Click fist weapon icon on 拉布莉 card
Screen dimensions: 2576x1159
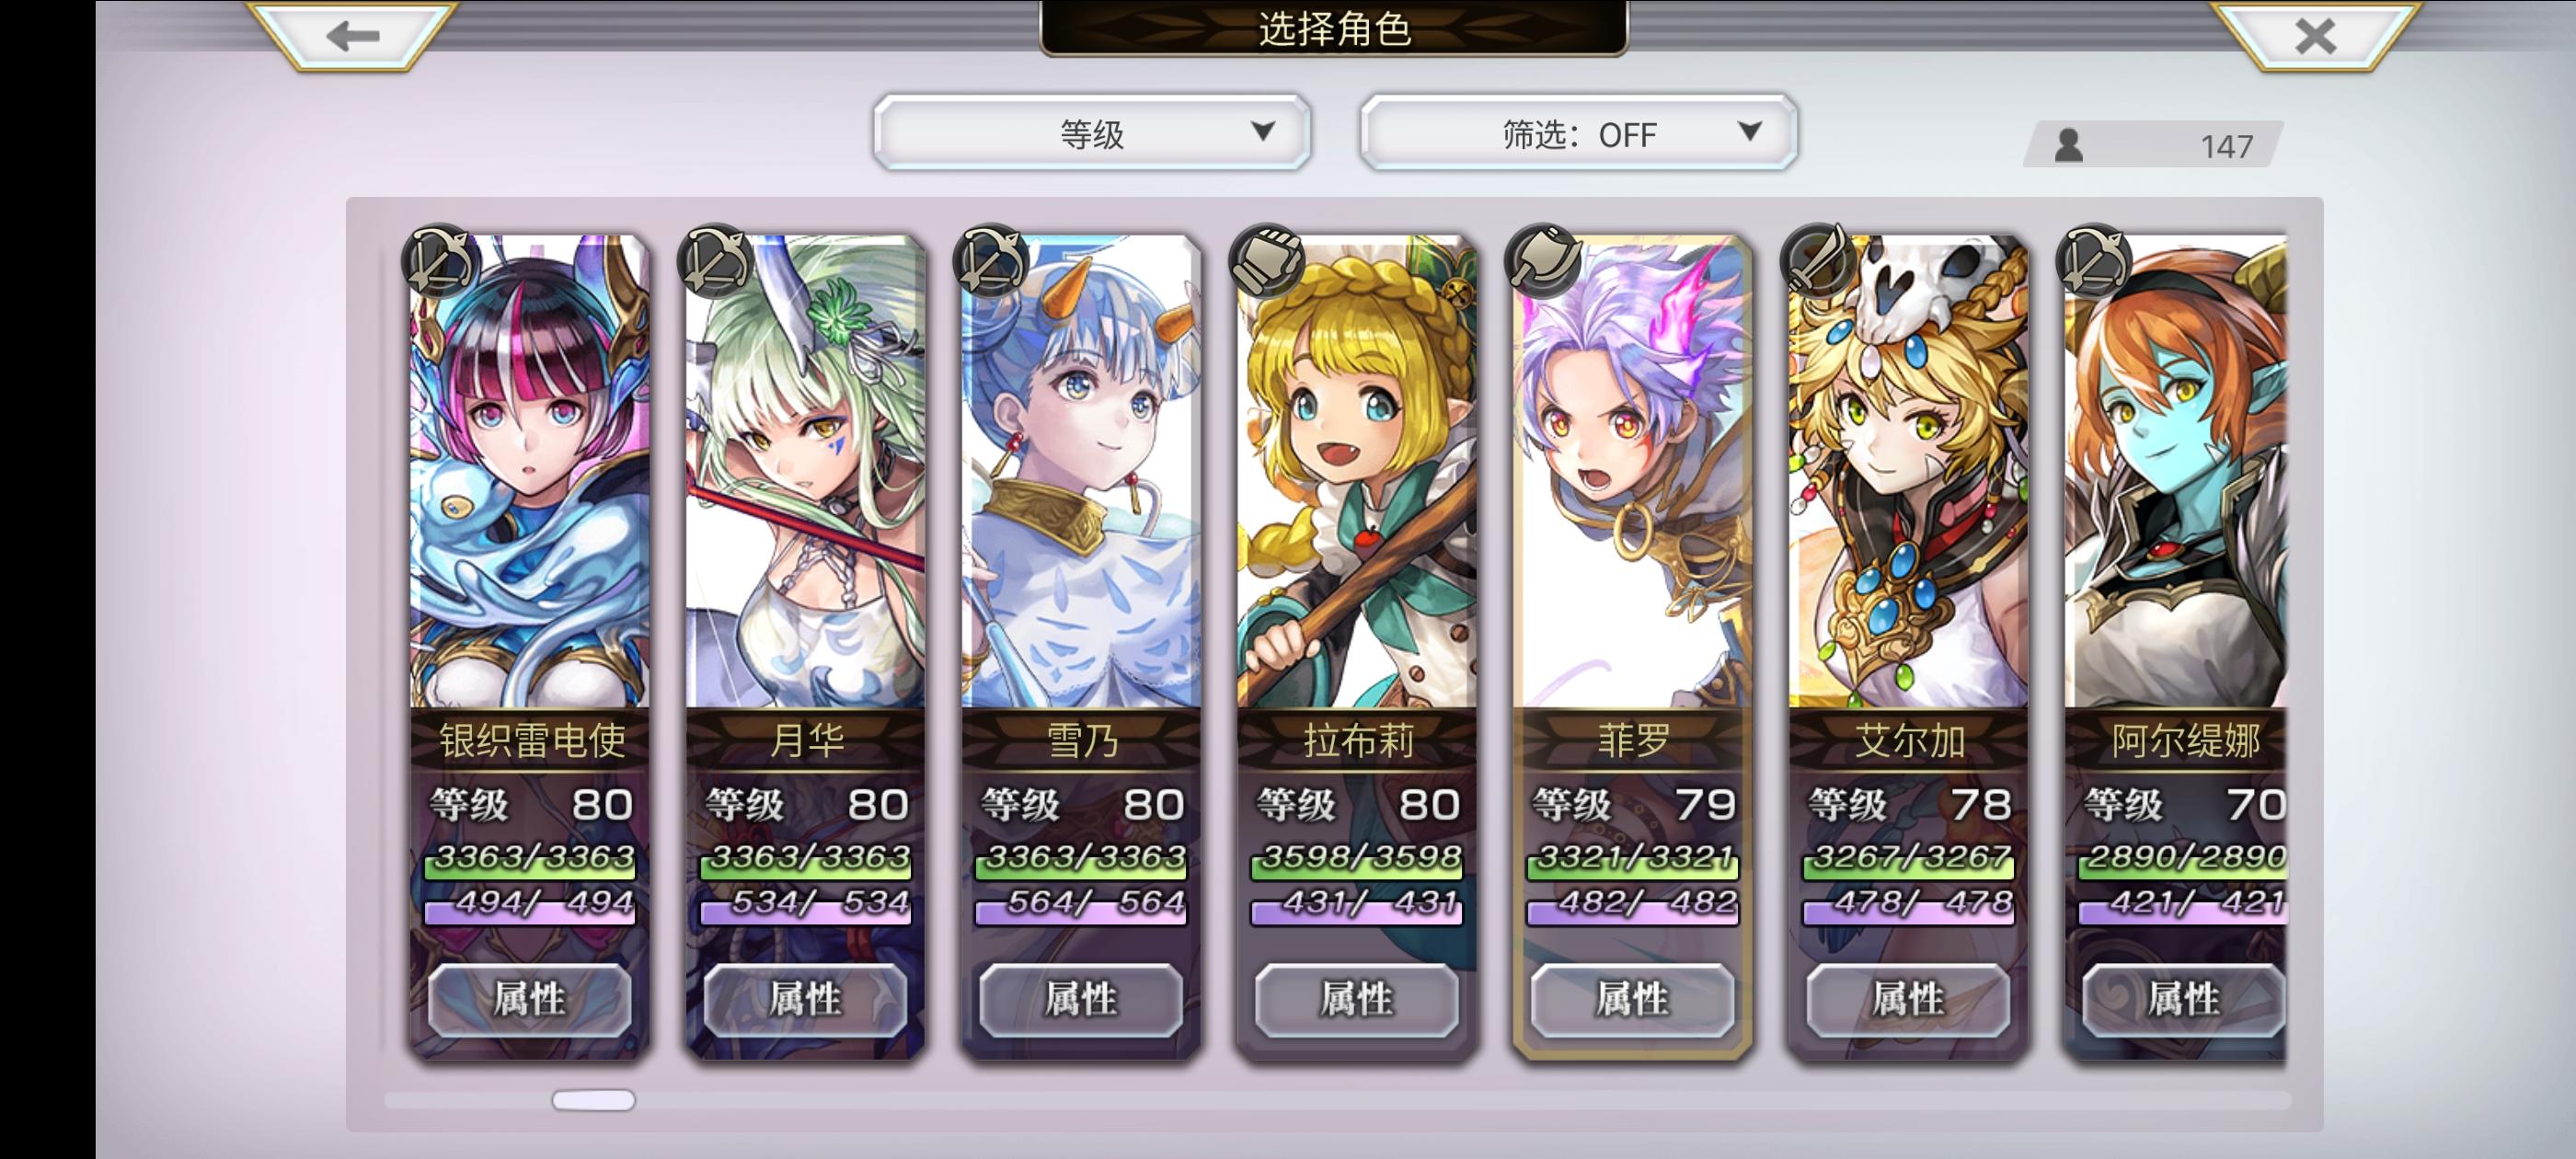1267,261
